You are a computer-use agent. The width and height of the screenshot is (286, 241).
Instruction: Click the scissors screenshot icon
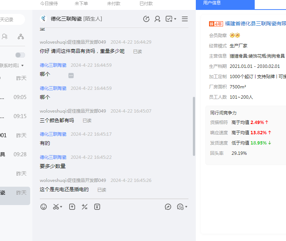56,207
